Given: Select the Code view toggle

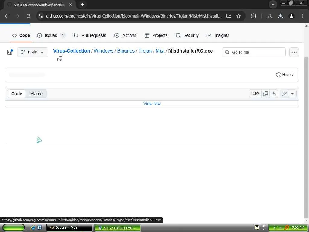Looking at the screenshot, I should (x=17, y=94).
